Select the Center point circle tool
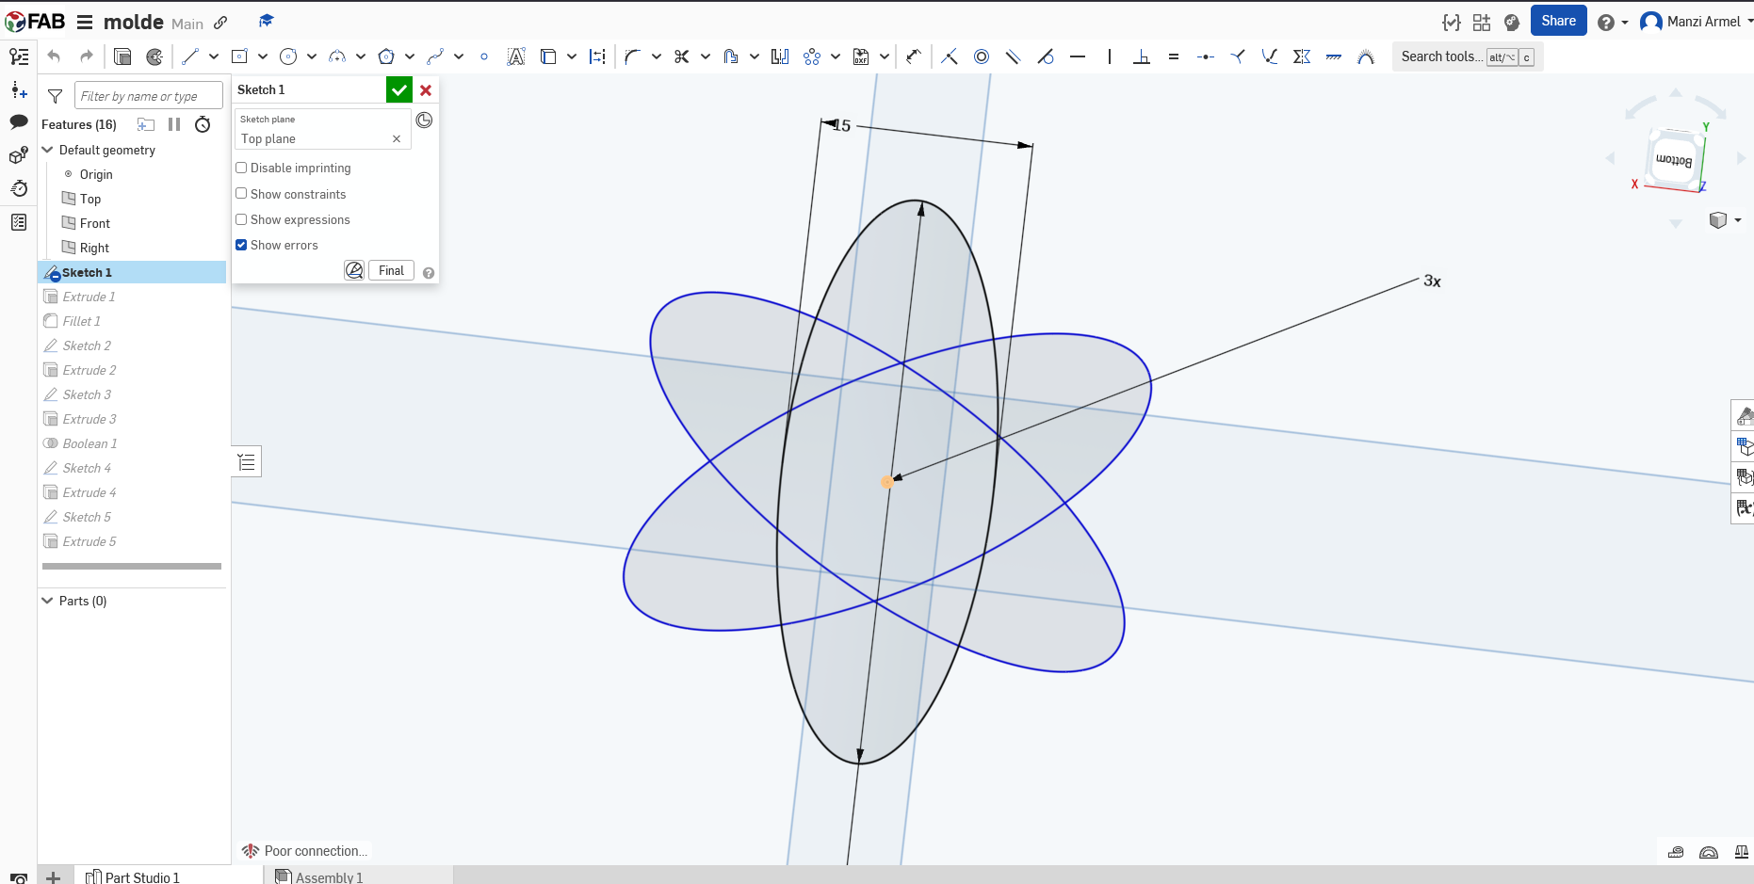 [x=288, y=56]
